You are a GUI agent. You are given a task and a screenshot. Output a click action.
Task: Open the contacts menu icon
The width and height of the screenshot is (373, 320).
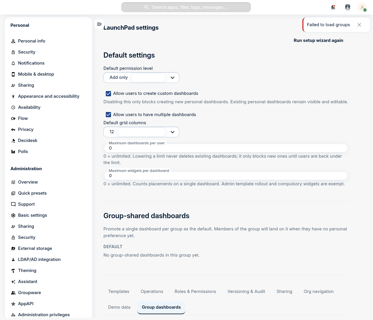[x=348, y=7]
